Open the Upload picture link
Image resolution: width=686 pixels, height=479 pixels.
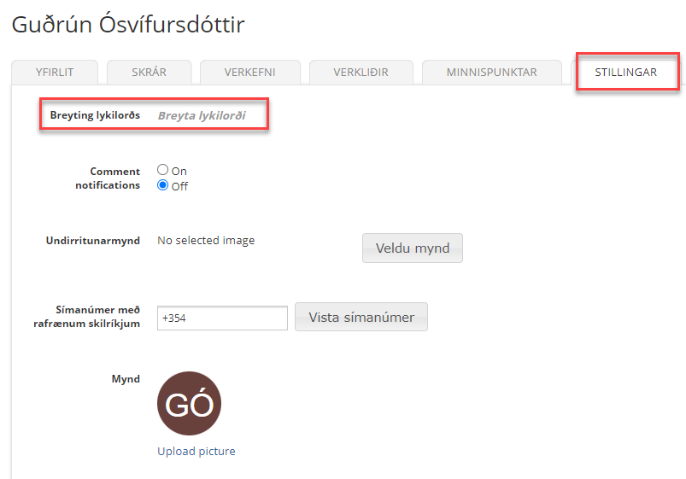click(x=196, y=451)
